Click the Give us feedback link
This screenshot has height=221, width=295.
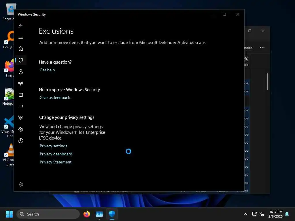(55, 98)
